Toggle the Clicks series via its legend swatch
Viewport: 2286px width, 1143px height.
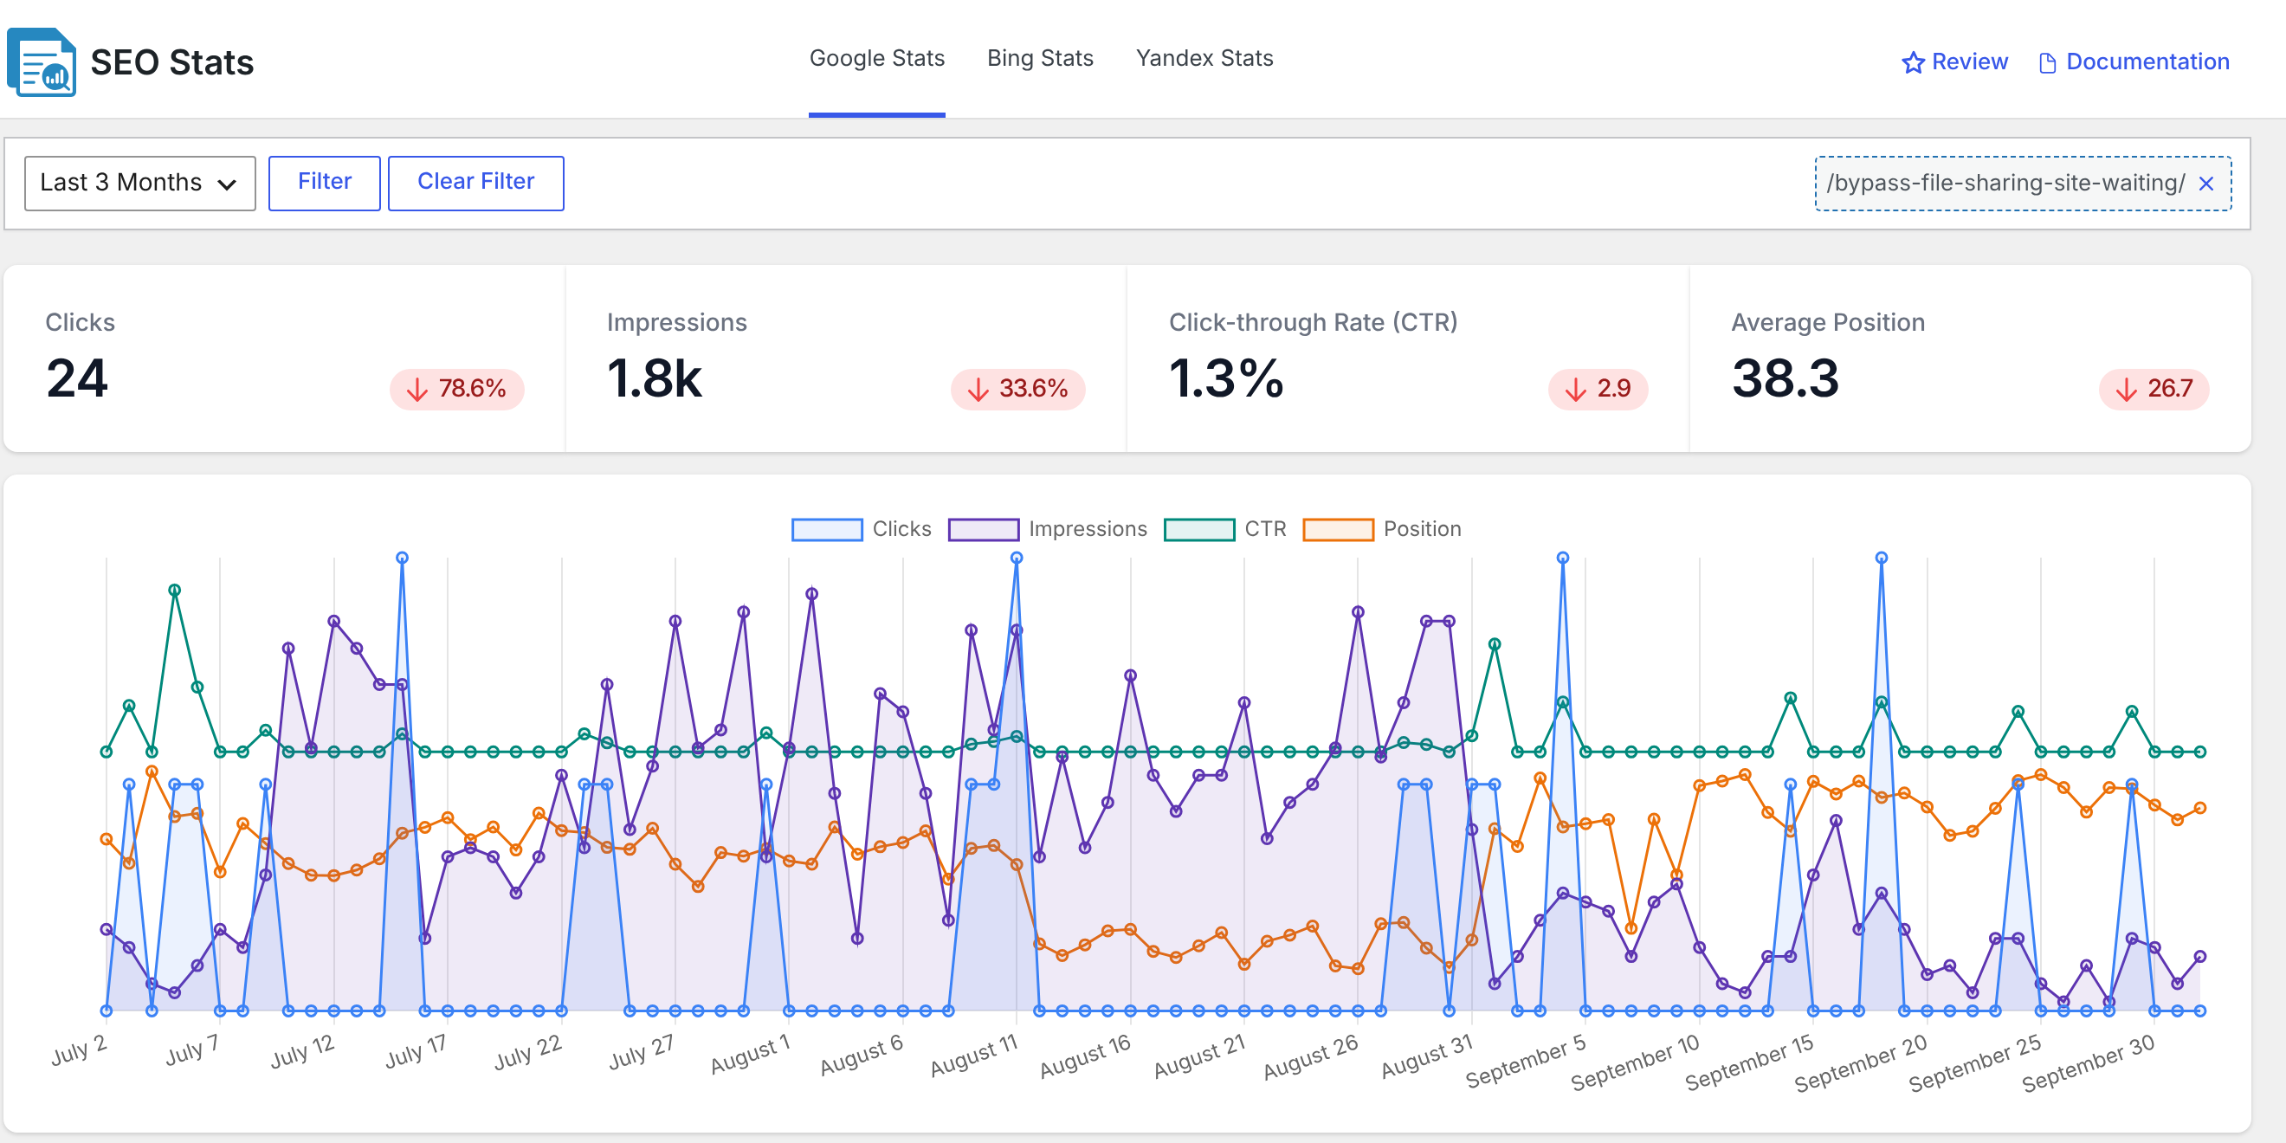tap(827, 530)
